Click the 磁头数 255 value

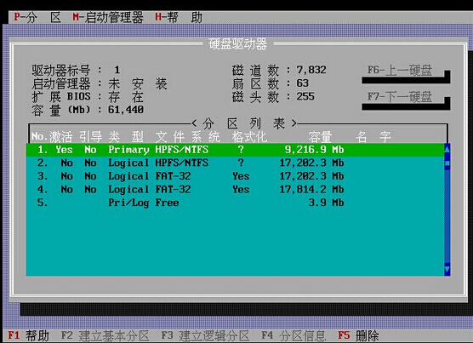click(305, 96)
